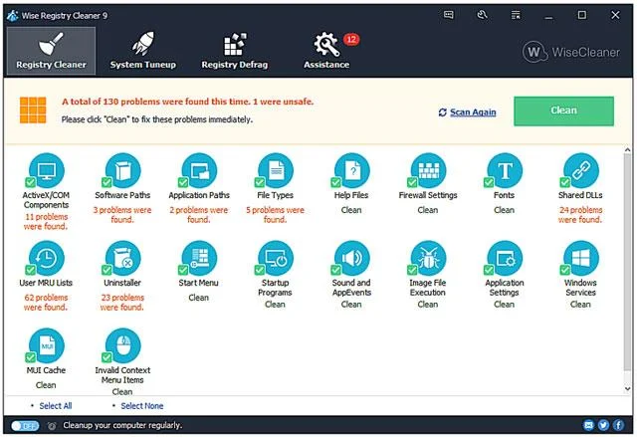Uncheck the ActiveX/COM Components checkbox
The image size is (637, 437).
31,182
